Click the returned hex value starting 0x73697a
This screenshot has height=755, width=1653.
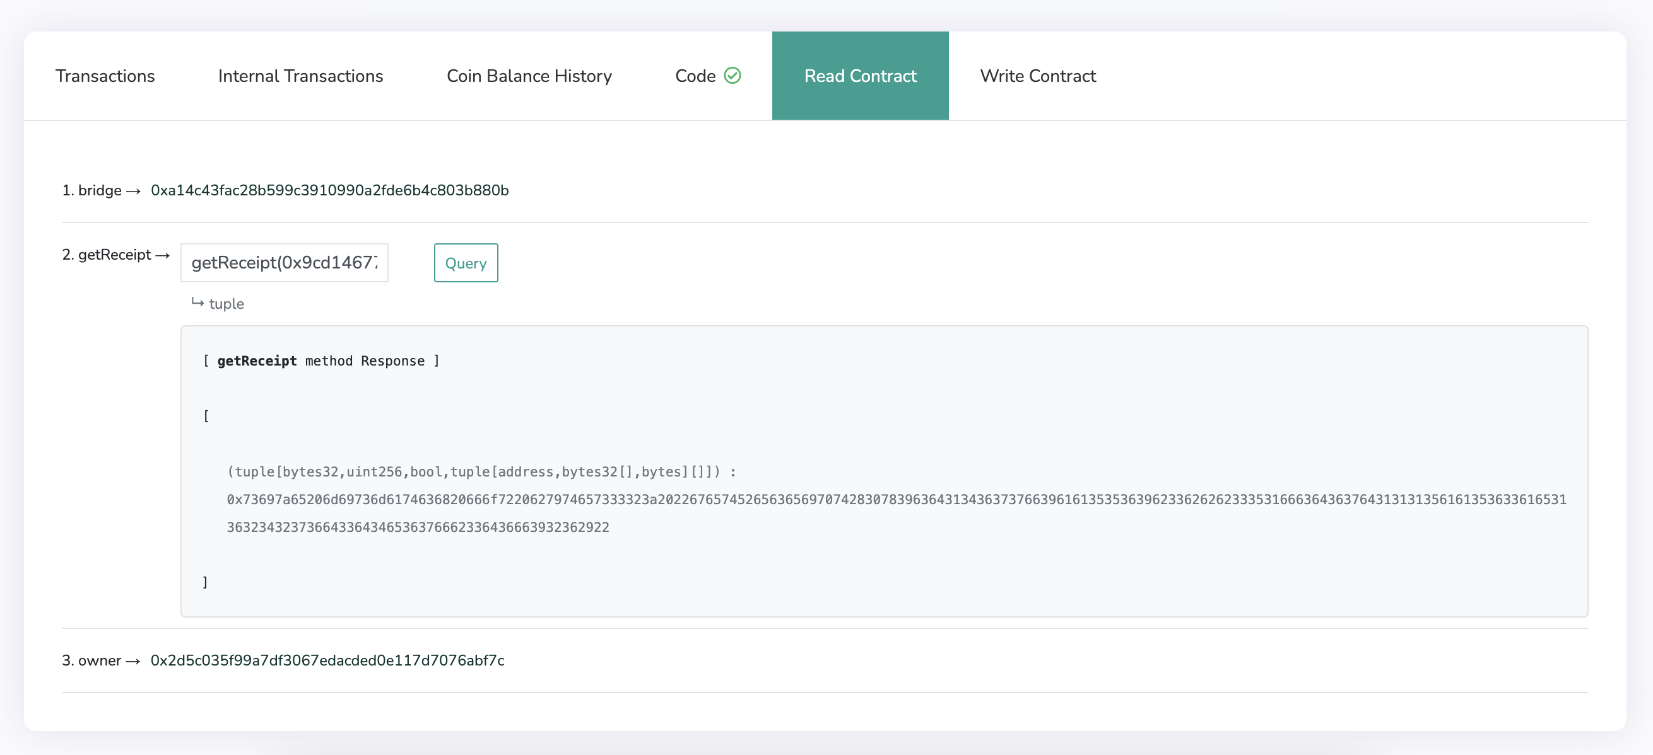pyautogui.click(x=896, y=499)
